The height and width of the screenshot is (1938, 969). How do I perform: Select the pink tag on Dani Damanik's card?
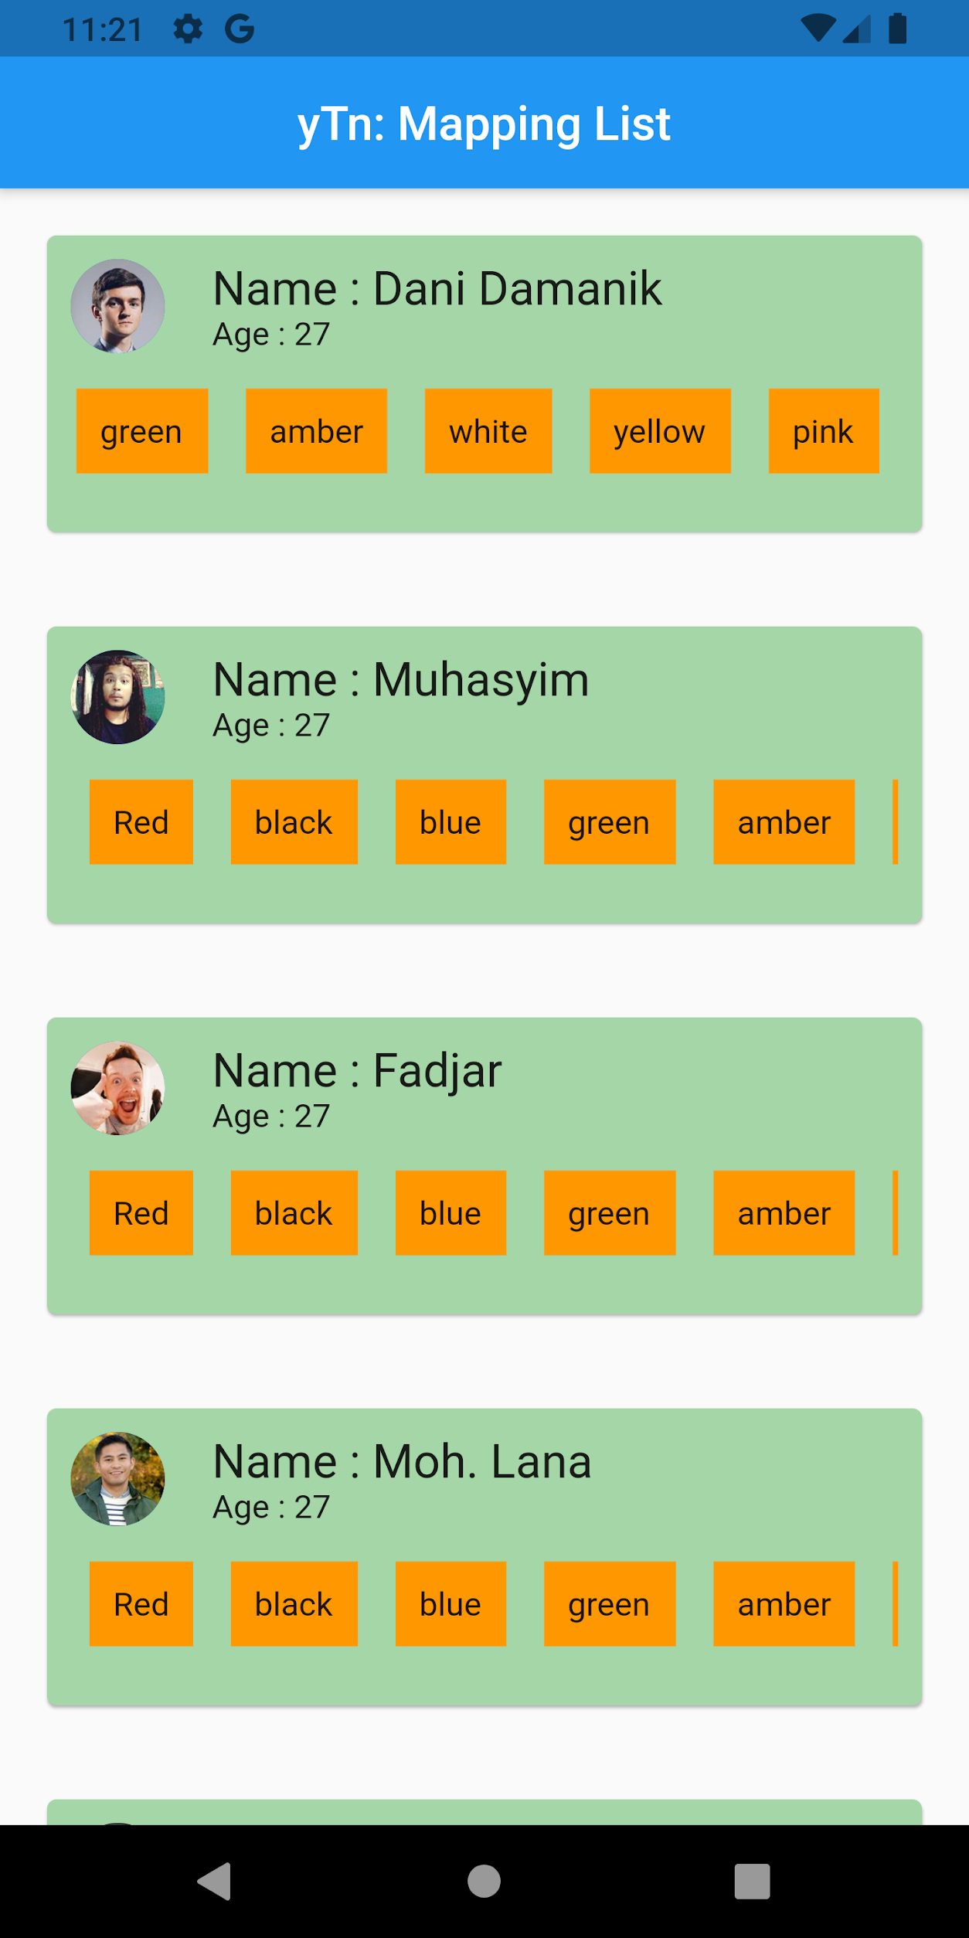point(823,430)
